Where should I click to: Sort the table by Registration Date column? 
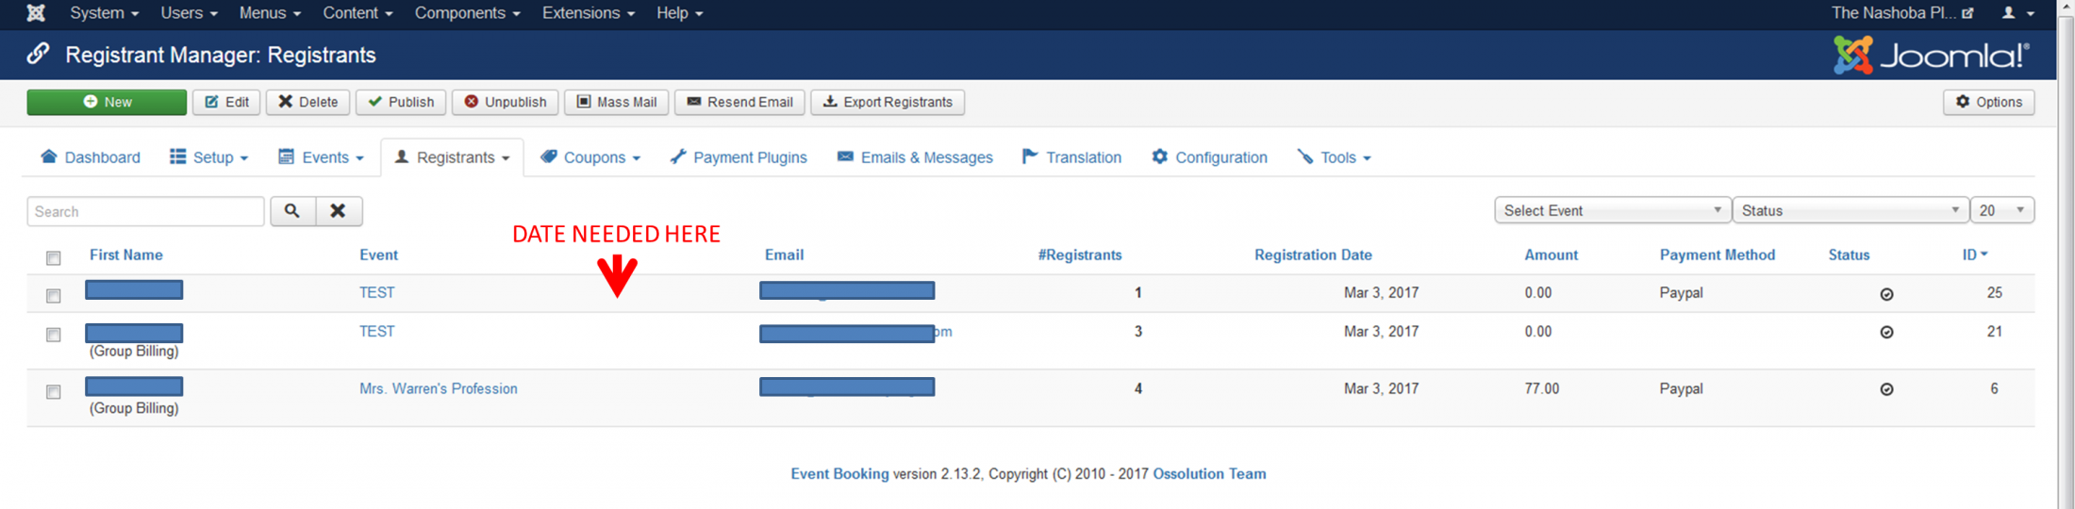coord(1312,254)
